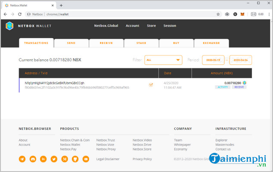Open YouTube social icon in footer
This screenshot has height=172, width=273.
point(86,159)
